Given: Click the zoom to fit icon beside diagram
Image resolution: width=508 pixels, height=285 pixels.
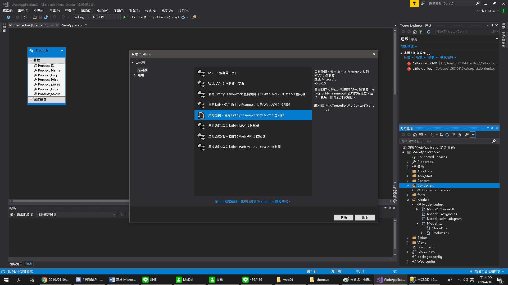Looking at the screenshot, I should coord(394,192).
